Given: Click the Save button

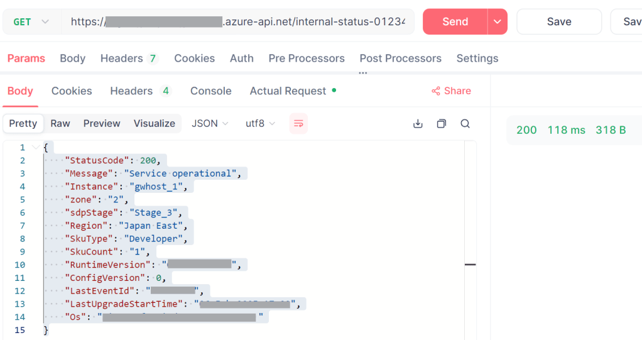Looking at the screenshot, I should point(558,22).
